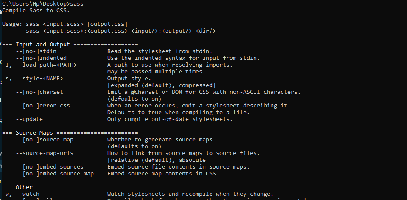This screenshot has width=407, height=200.
Task: Click the --load-path=<PATH> option
Action: click(x=46, y=65)
